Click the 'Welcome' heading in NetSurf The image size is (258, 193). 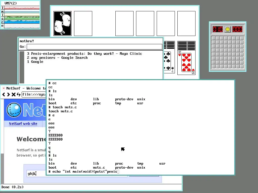point(31,139)
